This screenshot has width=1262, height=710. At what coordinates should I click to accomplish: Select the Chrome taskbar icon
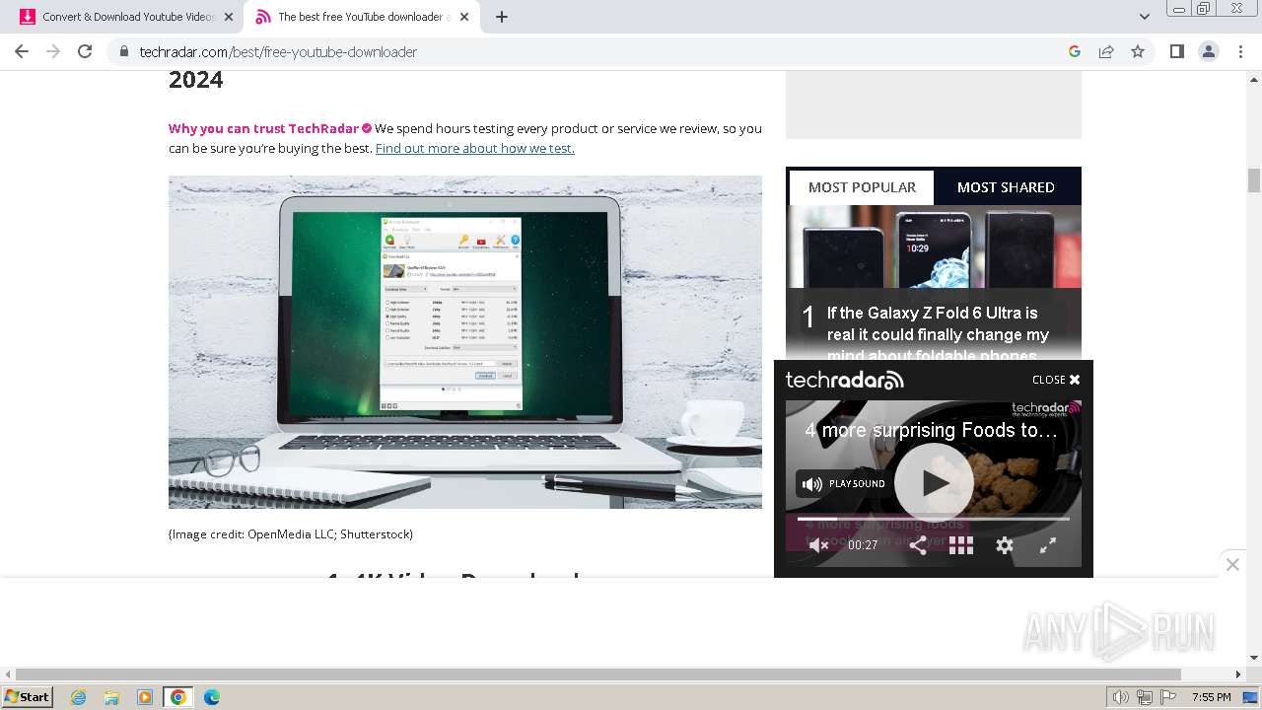tap(178, 697)
